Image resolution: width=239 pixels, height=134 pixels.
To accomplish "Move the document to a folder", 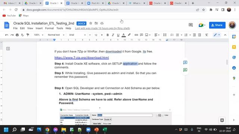I will pyautogui.click(x=96, y=23).
